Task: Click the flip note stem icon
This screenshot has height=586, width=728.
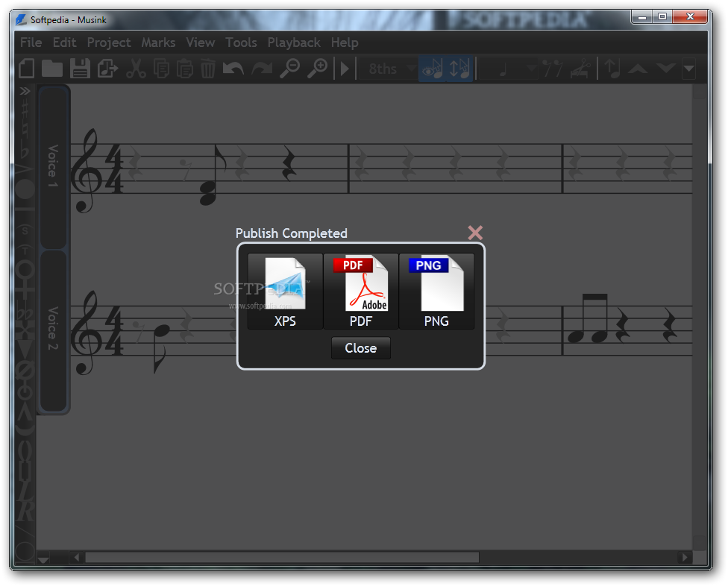Action: [x=613, y=69]
